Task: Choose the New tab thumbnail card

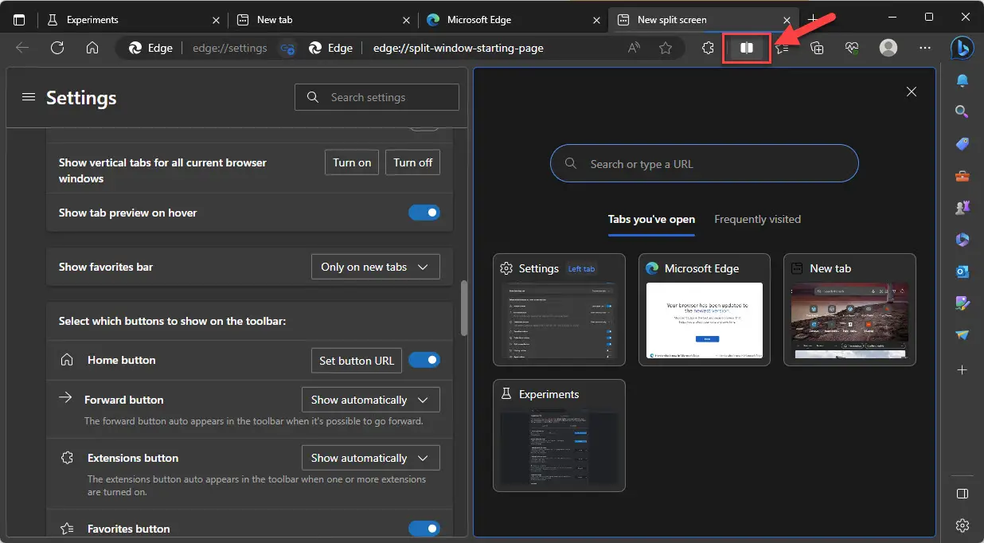Action: 849,310
